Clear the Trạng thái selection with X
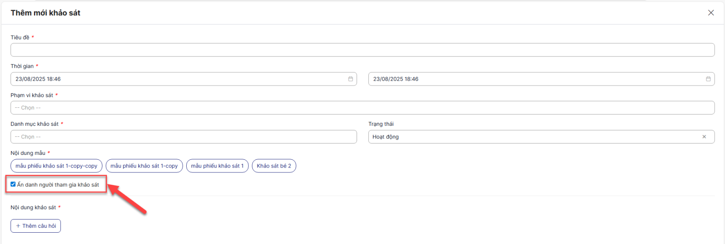This screenshot has width=725, height=244. click(x=704, y=137)
